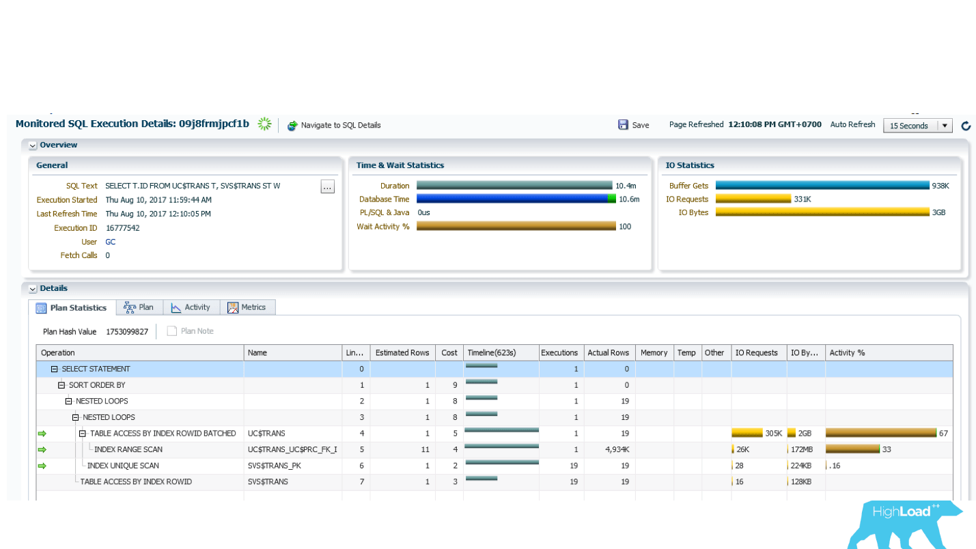Open full SQL text via ellipsis button
976x549 pixels.
pyautogui.click(x=328, y=186)
